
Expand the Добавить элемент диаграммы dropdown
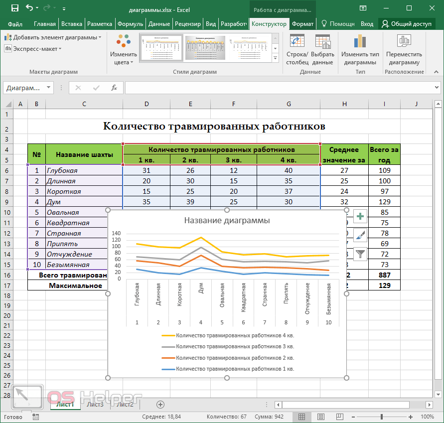point(53,37)
